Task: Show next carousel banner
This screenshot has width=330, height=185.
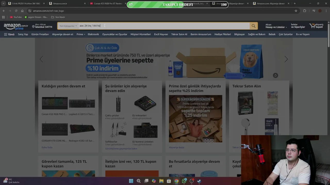Action: (x=286, y=59)
